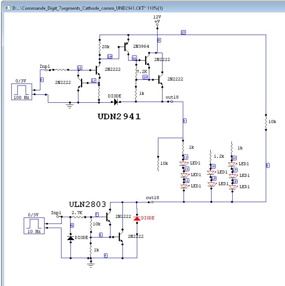Click the LED between nodes 23 and 22
This screenshot has height=286, width=285.
point(184,164)
